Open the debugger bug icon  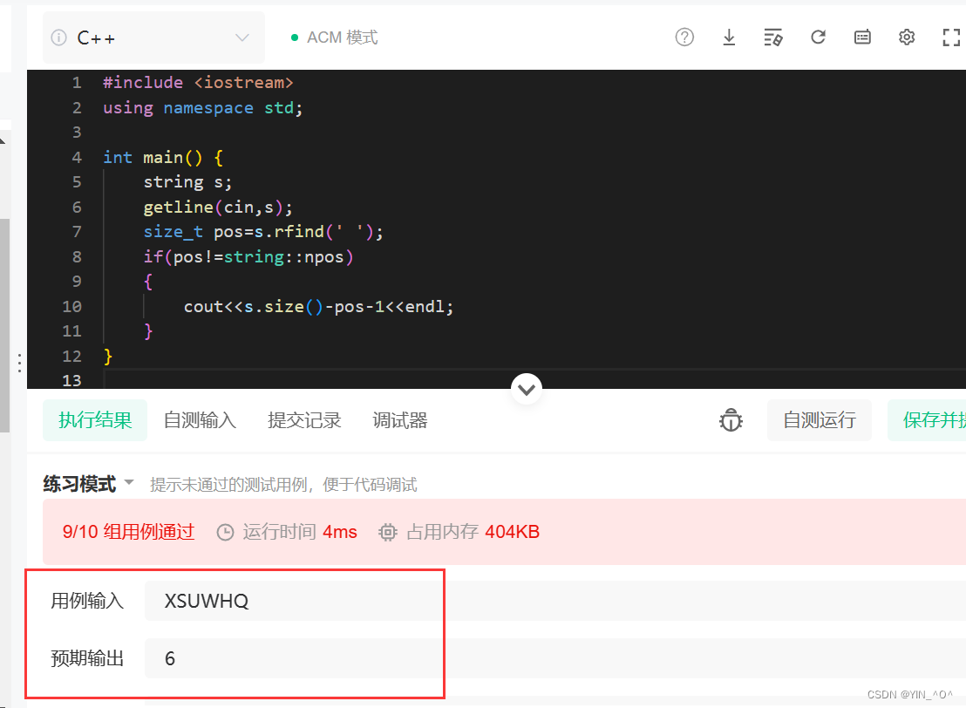[731, 419]
